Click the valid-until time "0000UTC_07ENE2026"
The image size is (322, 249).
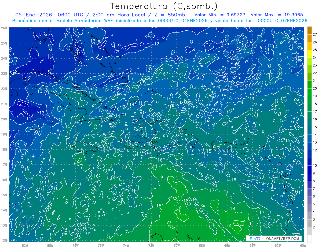click(x=283, y=21)
